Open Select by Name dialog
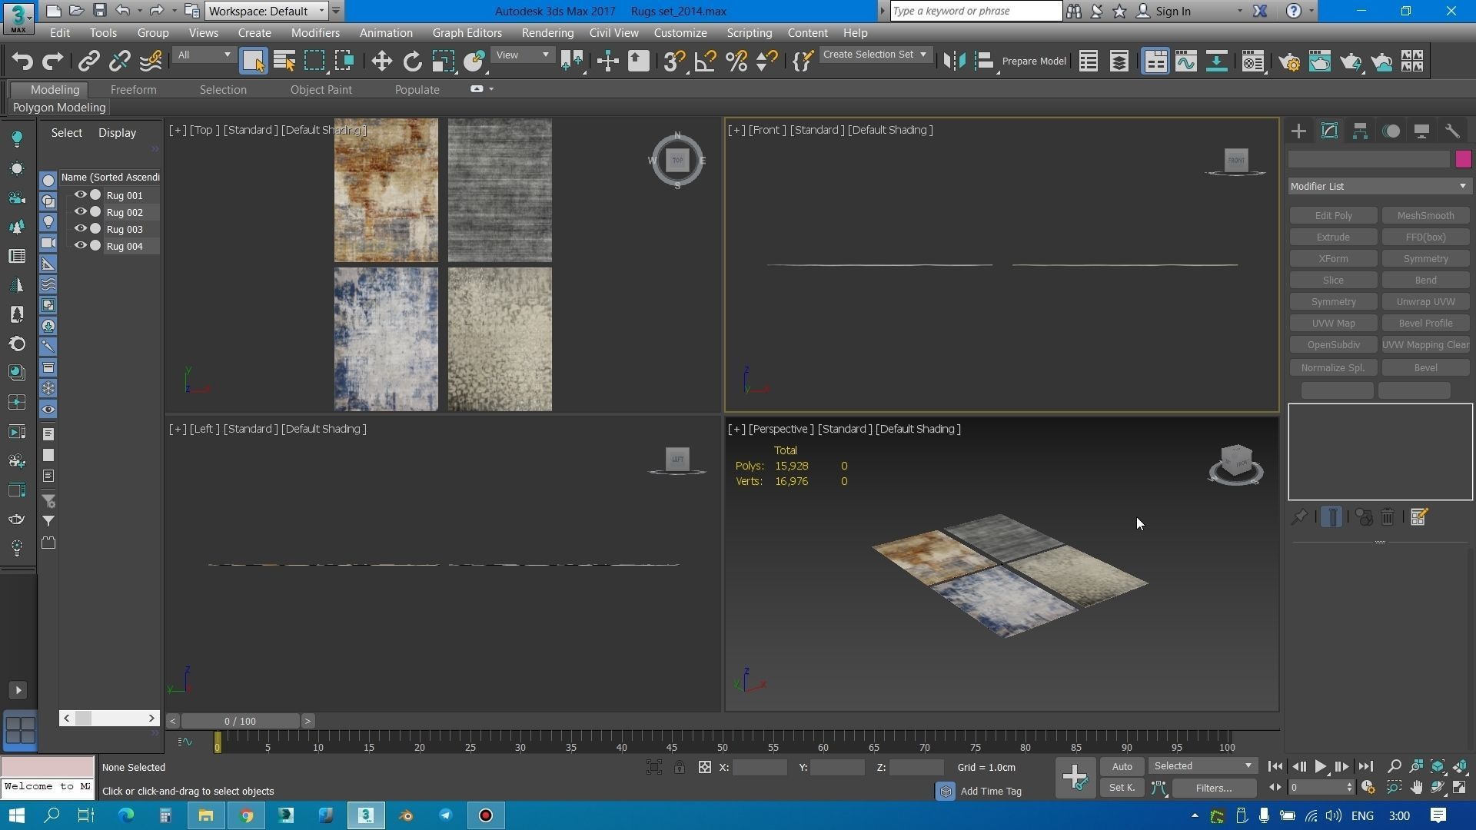Screen dimensions: 1476x830 (284, 61)
